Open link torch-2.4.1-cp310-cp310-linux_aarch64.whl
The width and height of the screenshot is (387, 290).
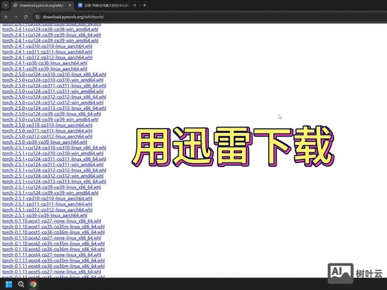tap(47, 46)
